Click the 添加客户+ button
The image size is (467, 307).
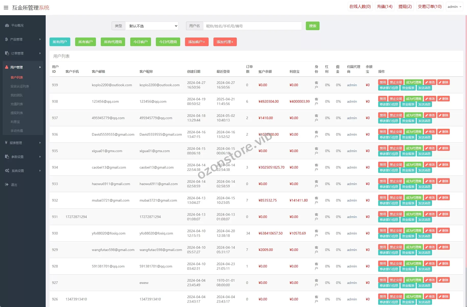(197, 42)
